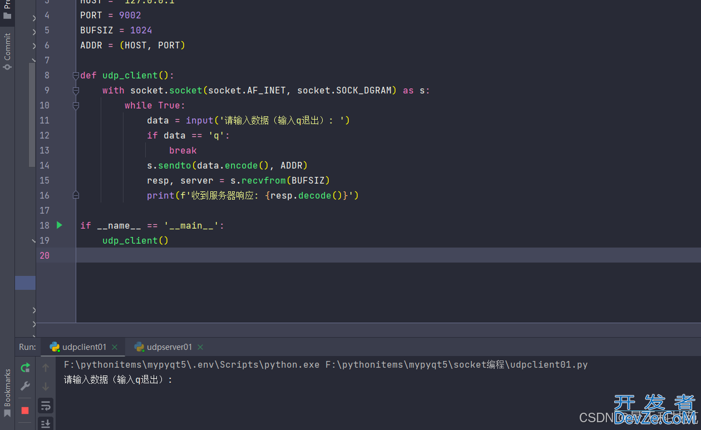The height and width of the screenshot is (430, 701).
Task: Click the 'data = input(' line
Action: tap(248, 120)
